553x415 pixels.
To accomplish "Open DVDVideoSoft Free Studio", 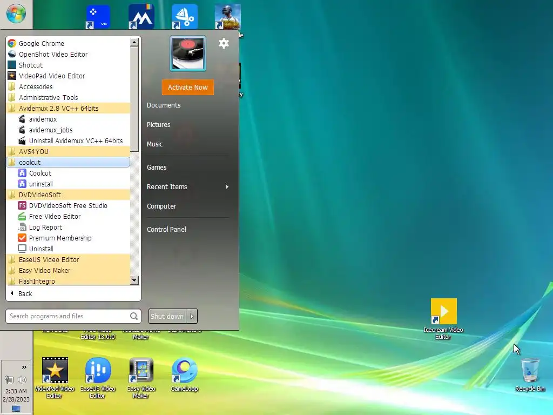I will [69, 205].
